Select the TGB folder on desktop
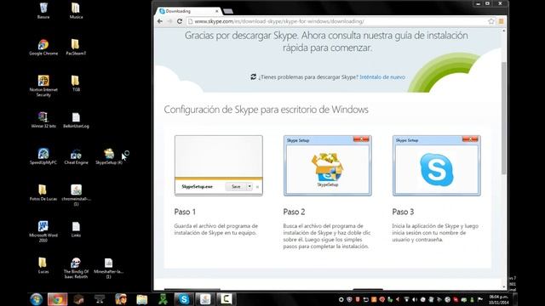Image resolution: width=545 pixels, height=306 pixels. [x=76, y=83]
